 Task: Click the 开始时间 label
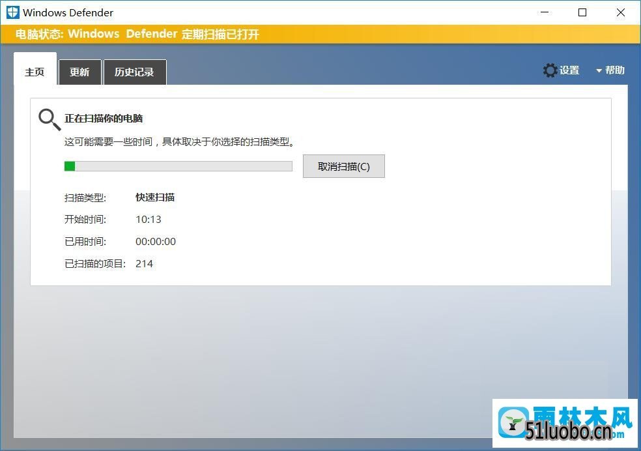point(85,220)
